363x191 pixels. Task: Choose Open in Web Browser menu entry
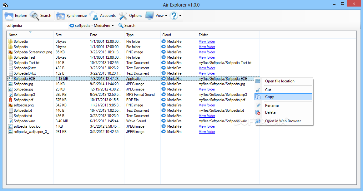283,121
